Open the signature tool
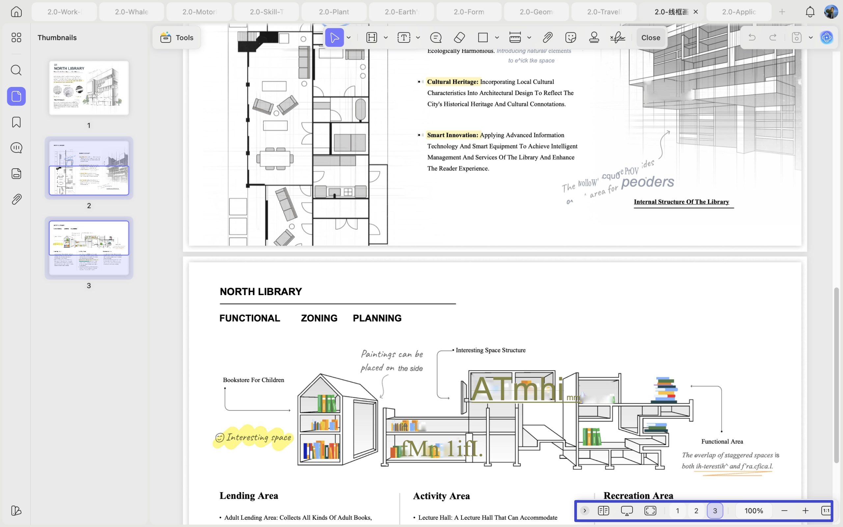 617,38
